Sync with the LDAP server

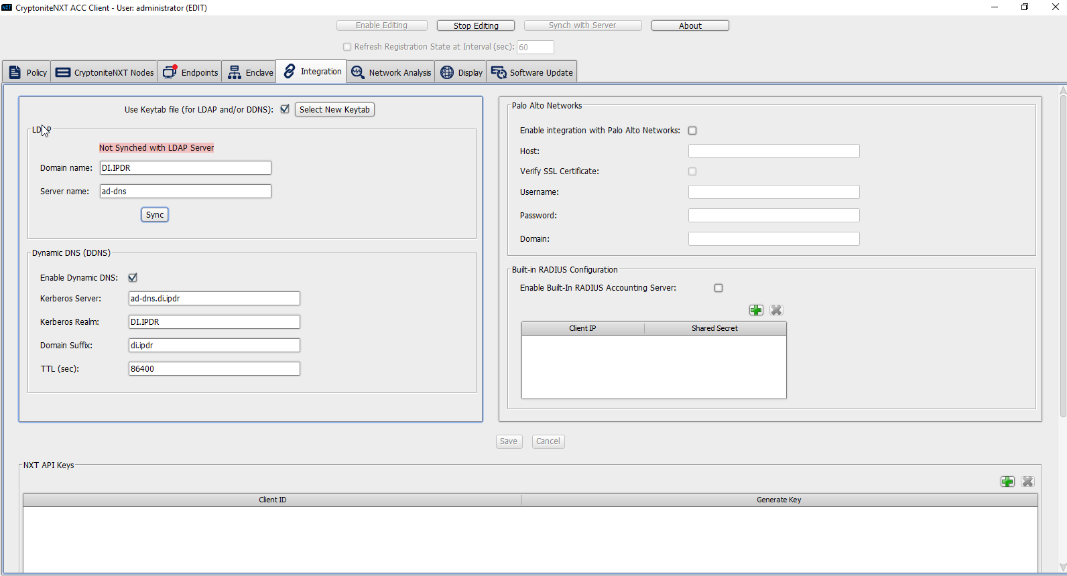click(x=155, y=214)
